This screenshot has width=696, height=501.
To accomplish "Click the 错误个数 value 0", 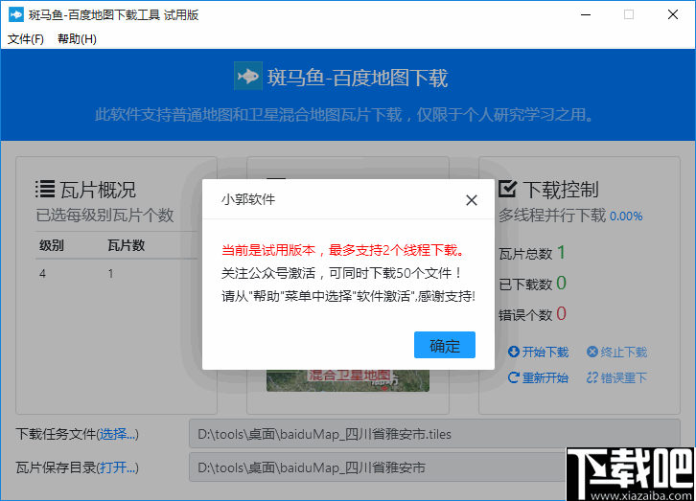I will pos(561,314).
